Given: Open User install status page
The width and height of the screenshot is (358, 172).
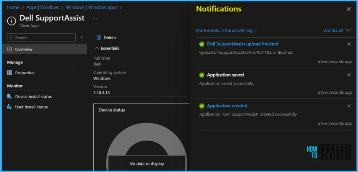Looking at the screenshot, I should click(31, 107).
